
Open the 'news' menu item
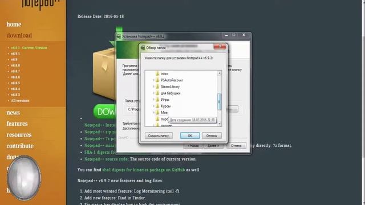click(13, 113)
